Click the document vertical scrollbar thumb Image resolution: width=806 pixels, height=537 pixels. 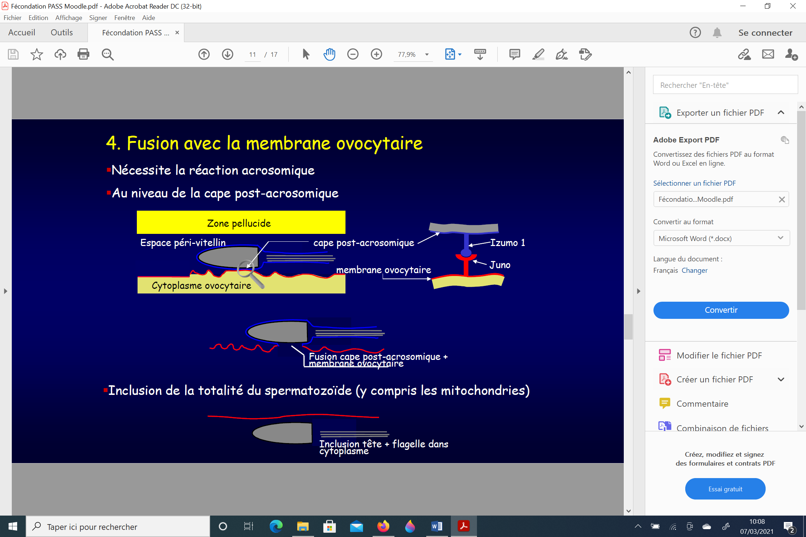(628, 327)
